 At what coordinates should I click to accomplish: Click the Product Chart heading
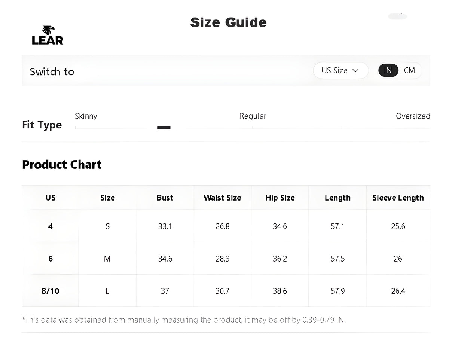pos(62,165)
